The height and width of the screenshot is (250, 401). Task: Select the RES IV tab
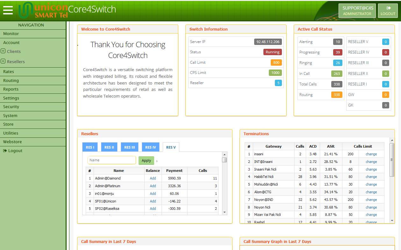pyautogui.click(x=151, y=147)
